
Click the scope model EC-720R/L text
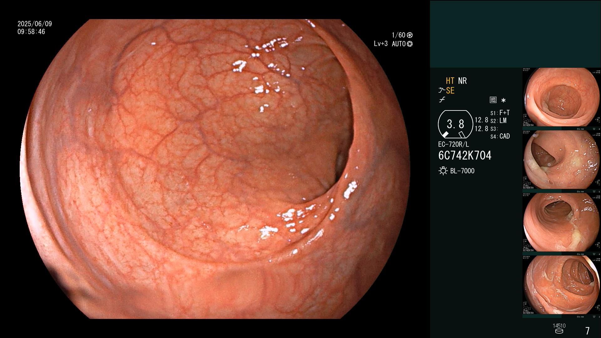pos(454,144)
